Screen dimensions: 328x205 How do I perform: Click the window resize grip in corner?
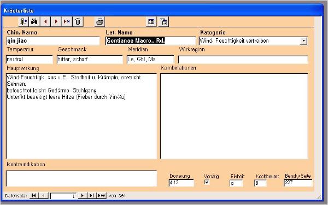point(319,197)
